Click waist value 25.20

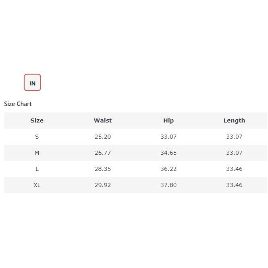pyautogui.click(x=103, y=137)
